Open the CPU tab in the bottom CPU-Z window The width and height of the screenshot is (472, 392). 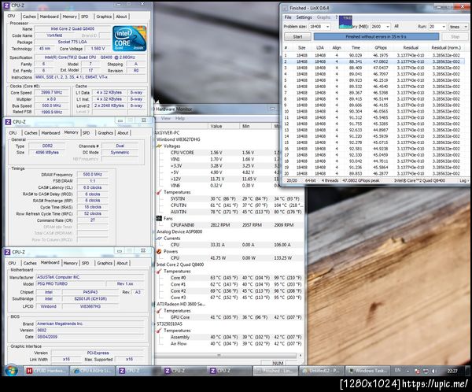tap(12, 263)
